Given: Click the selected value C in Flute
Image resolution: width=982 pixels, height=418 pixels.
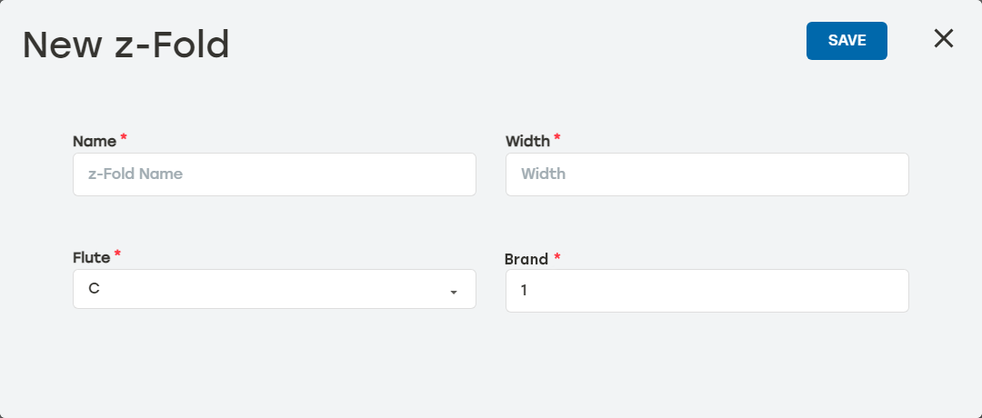Looking at the screenshot, I should 94,289.
